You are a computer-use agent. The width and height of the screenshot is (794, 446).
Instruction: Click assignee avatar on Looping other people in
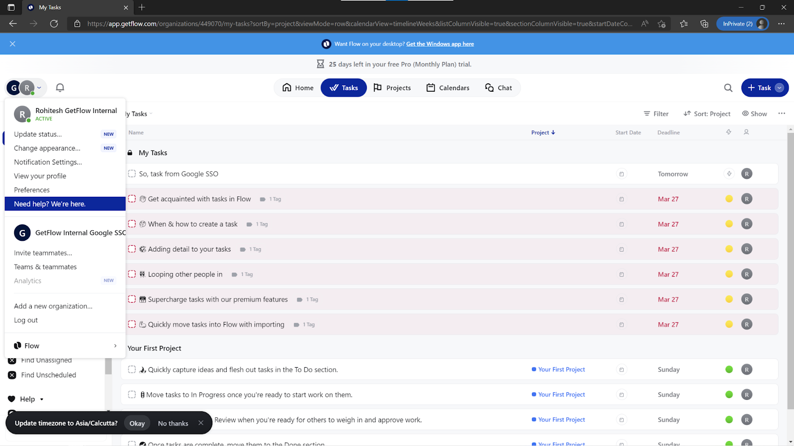point(746,274)
